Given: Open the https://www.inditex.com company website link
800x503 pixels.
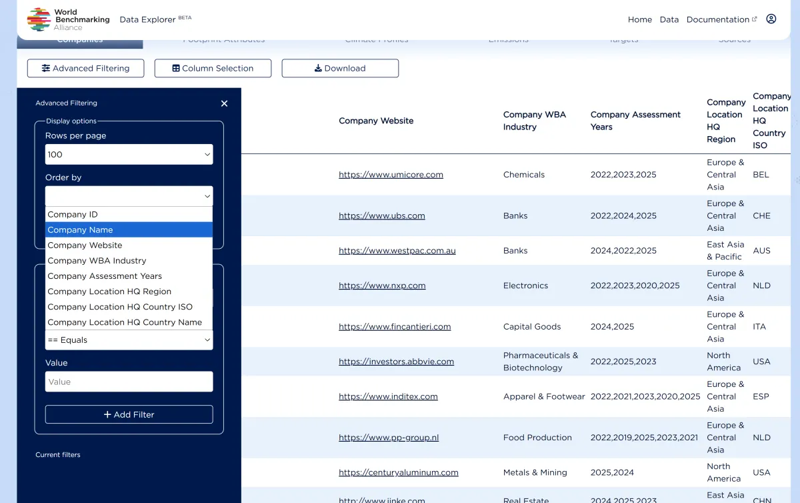Looking at the screenshot, I should (x=388, y=396).
